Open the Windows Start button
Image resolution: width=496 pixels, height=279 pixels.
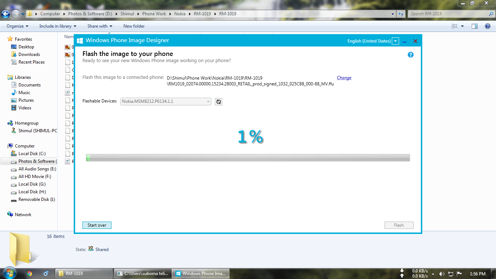click(x=9, y=273)
